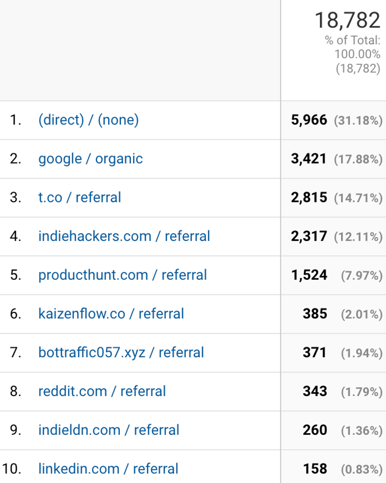Select the 371 value for bottraffic057.xyz
The height and width of the screenshot is (483, 386).
(x=315, y=353)
